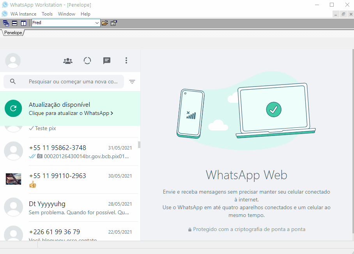Start a new chat with message icon
The height and width of the screenshot is (254, 354).
[x=106, y=61]
